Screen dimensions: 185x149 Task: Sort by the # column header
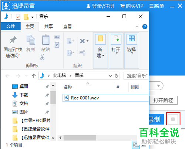pos(118,87)
